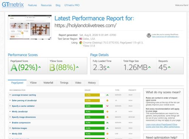This screenshot has height=139, width=189.
Task: Click the Chrome browser icon
Action: point(81,43)
